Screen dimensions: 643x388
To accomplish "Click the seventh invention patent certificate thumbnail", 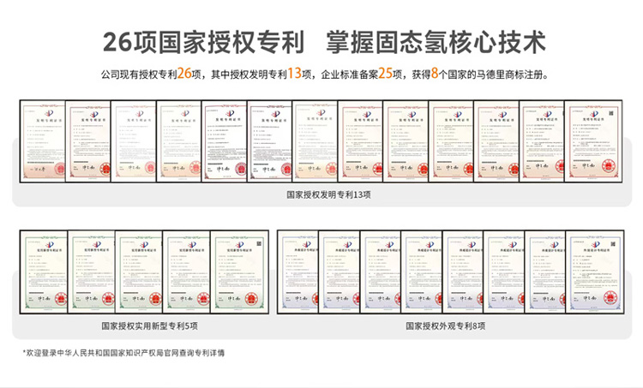I will coord(315,141).
